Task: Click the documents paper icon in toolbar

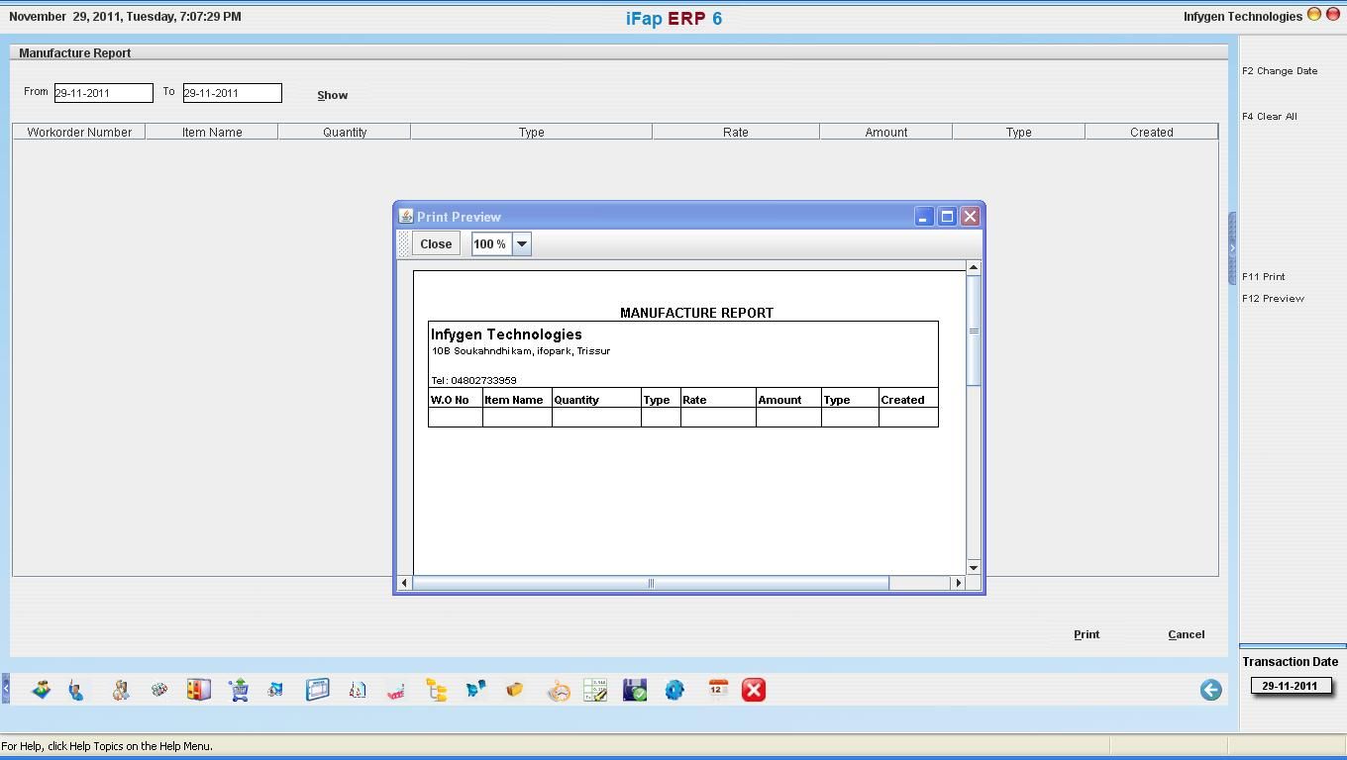Action: tap(358, 690)
